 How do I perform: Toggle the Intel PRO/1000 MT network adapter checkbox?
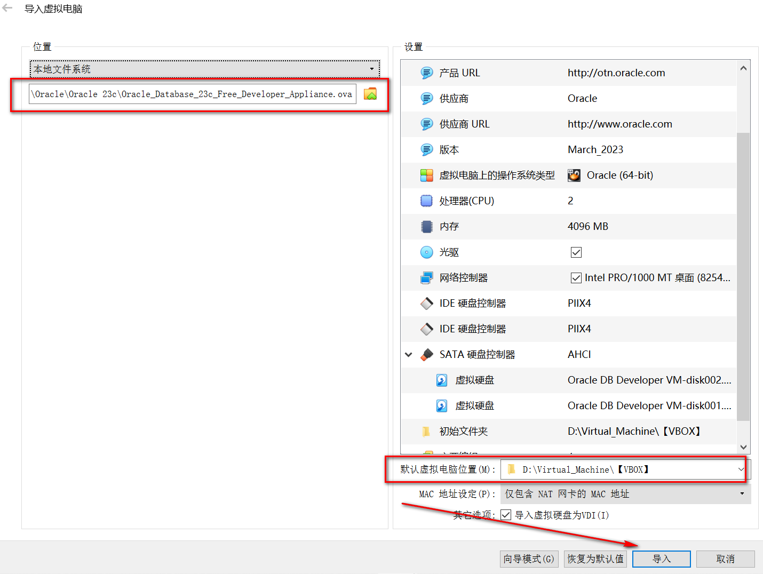coord(576,278)
